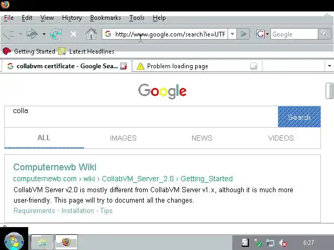This screenshot has height=250, width=334.
Task: Click the magnifier search button in toolbar
Action: pos(324,34)
